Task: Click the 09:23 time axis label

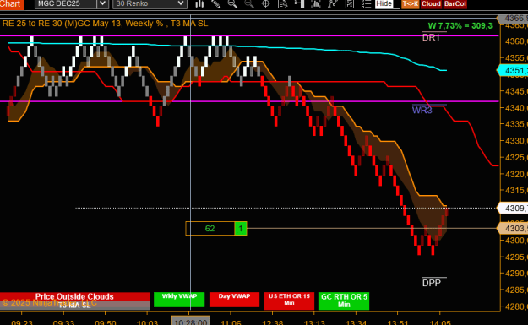Action: click(22, 322)
